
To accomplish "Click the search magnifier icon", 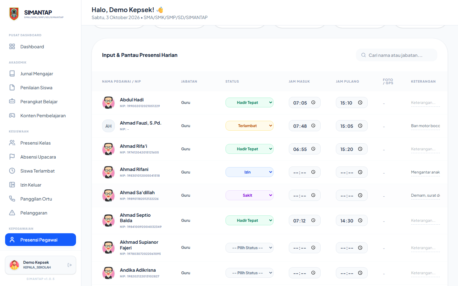I will click(364, 55).
